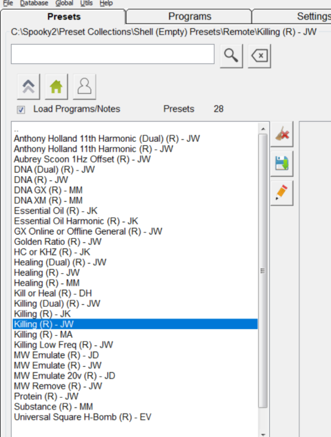This screenshot has width=331, height=437.
Task: Open the Utils menu
Action: (x=86, y=3)
